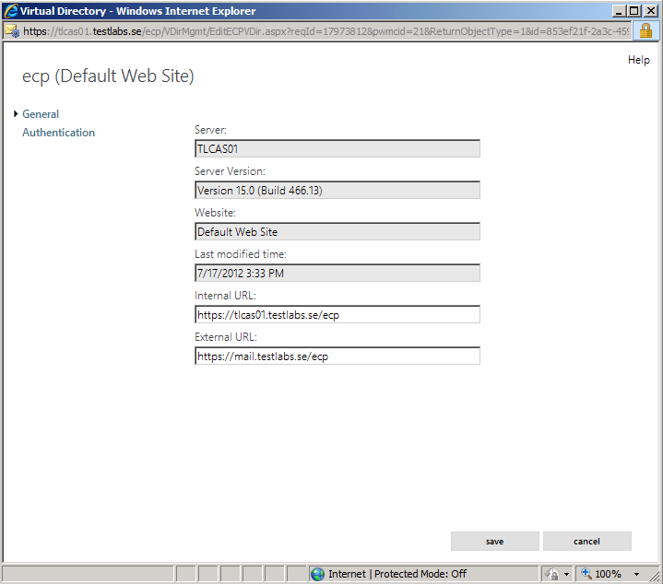This screenshot has width=663, height=584.
Task: Click the 'Last modified time:' label
Action: 241,254
